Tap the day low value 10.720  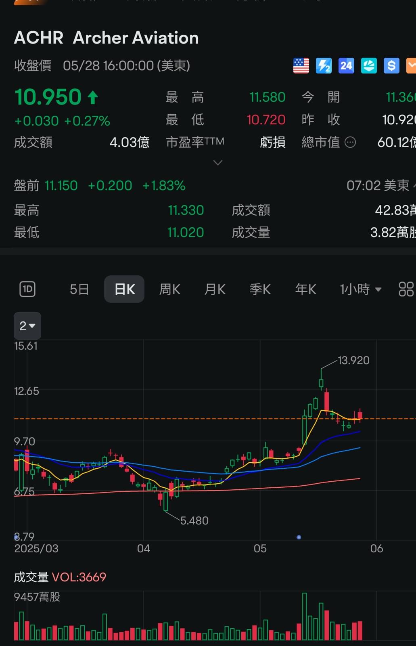266,120
